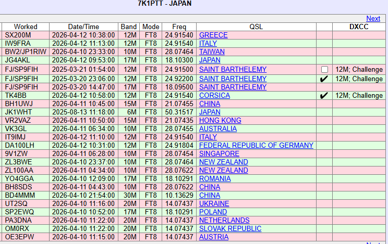Select callsign 9V1ZW cell

point(26,154)
